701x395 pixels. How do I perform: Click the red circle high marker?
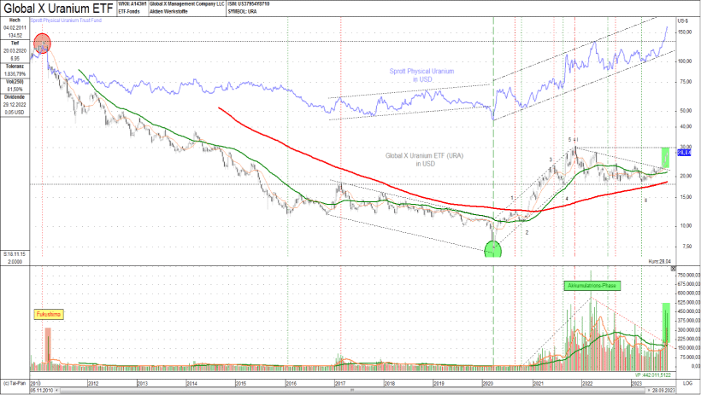[x=41, y=43]
